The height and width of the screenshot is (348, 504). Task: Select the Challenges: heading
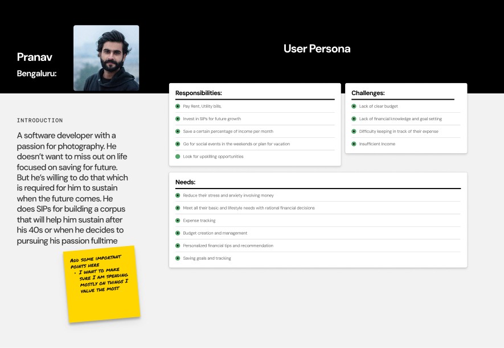point(368,93)
